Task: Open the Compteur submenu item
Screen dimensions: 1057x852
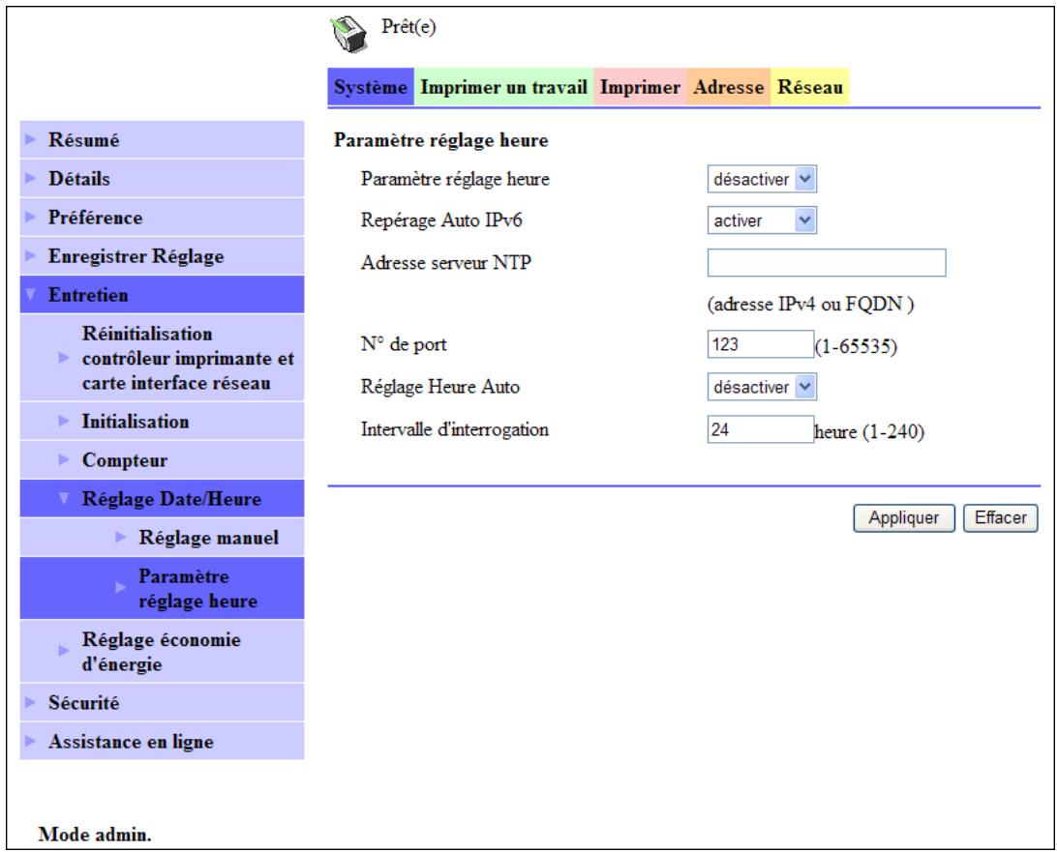Action: [162, 460]
